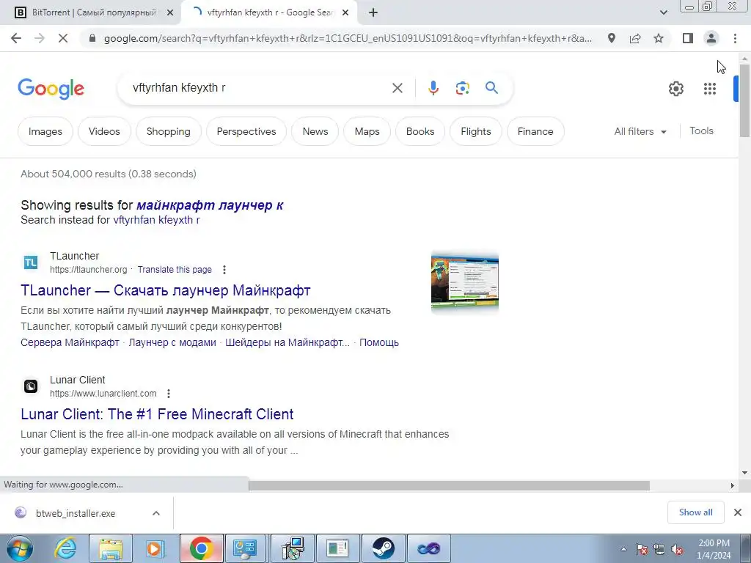
Task: Open Сервера Майнкрафт sitelink
Action: [x=70, y=342]
